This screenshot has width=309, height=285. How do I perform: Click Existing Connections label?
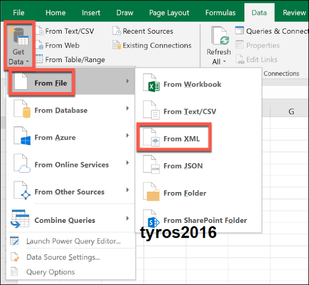pyautogui.click(x=157, y=45)
